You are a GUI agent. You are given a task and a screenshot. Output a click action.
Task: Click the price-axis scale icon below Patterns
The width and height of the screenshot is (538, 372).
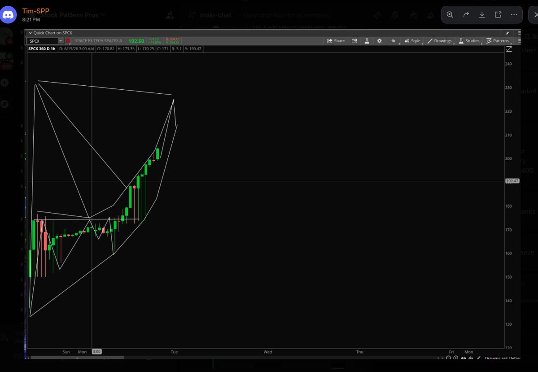point(509,49)
